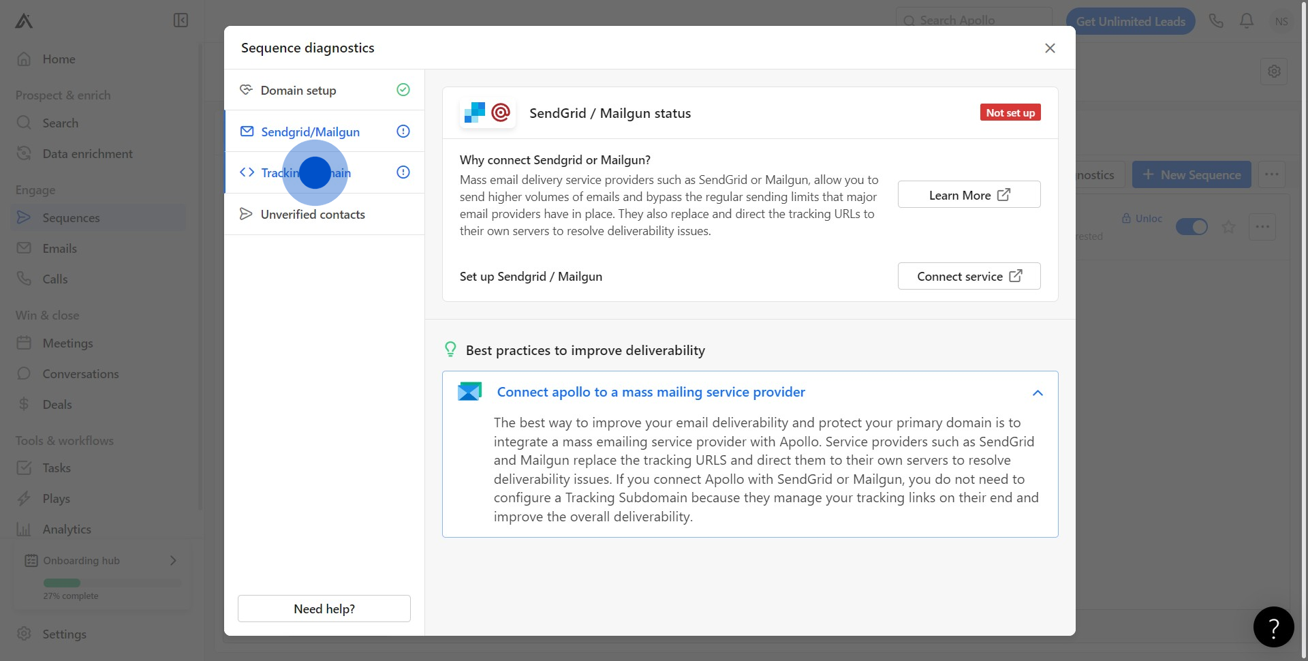Click the Connect service button
Screen dimensions: 1308x661
click(969, 276)
